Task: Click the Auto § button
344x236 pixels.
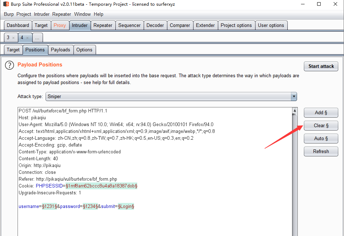Action: click(x=321, y=139)
